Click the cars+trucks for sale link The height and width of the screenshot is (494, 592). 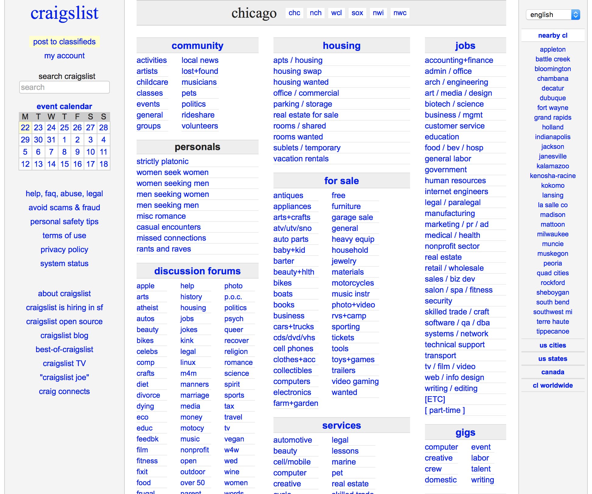coord(293,327)
